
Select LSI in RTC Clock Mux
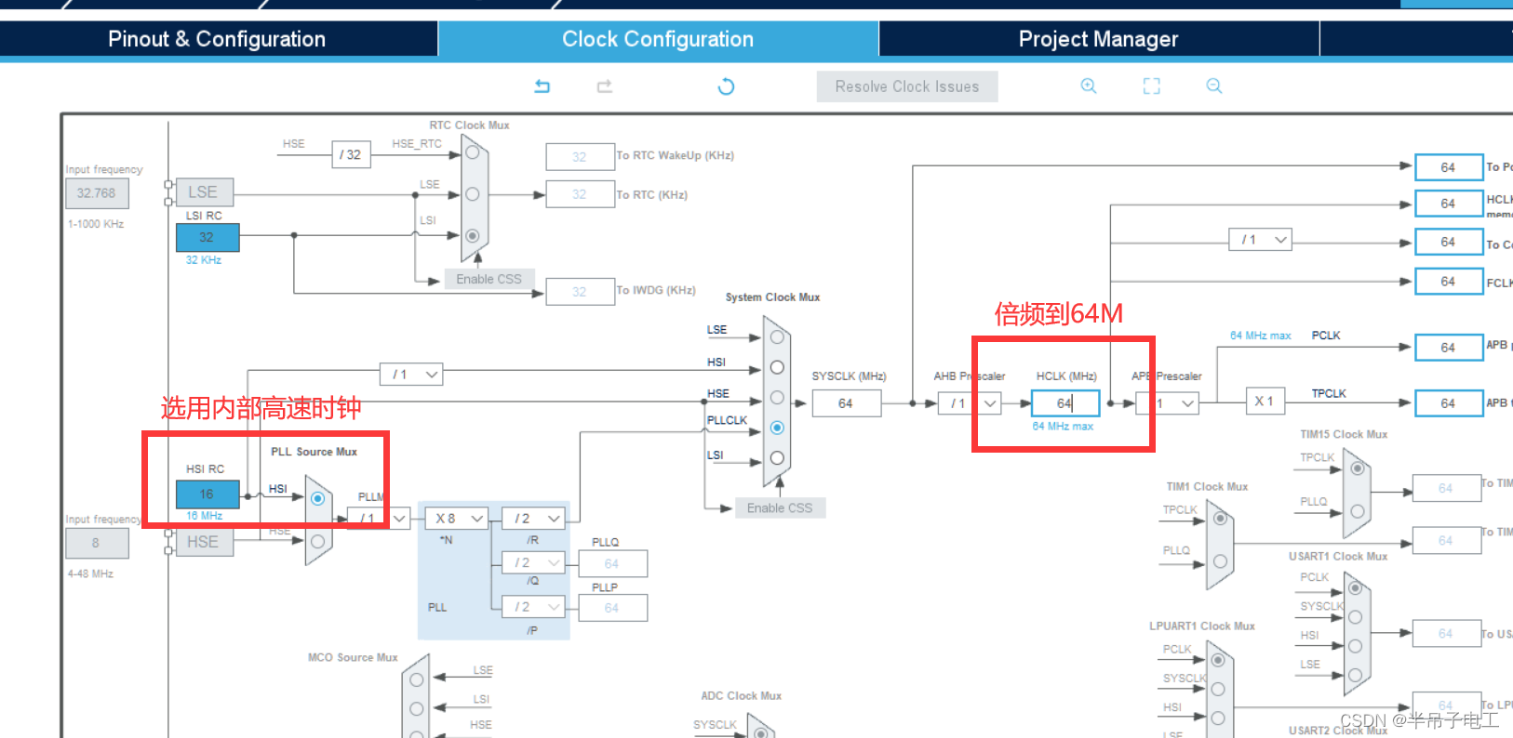[473, 236]
